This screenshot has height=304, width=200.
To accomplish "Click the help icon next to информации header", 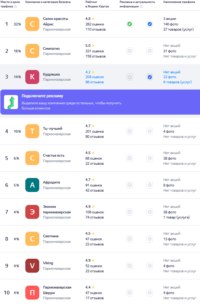I will 141,7.
